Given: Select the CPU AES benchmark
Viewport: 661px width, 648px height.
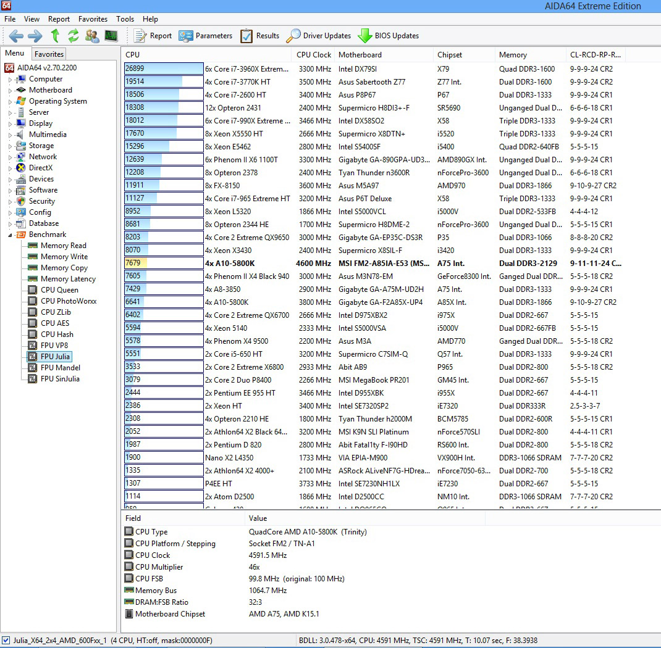Looking at the screenshot, I should click(48, 323).
